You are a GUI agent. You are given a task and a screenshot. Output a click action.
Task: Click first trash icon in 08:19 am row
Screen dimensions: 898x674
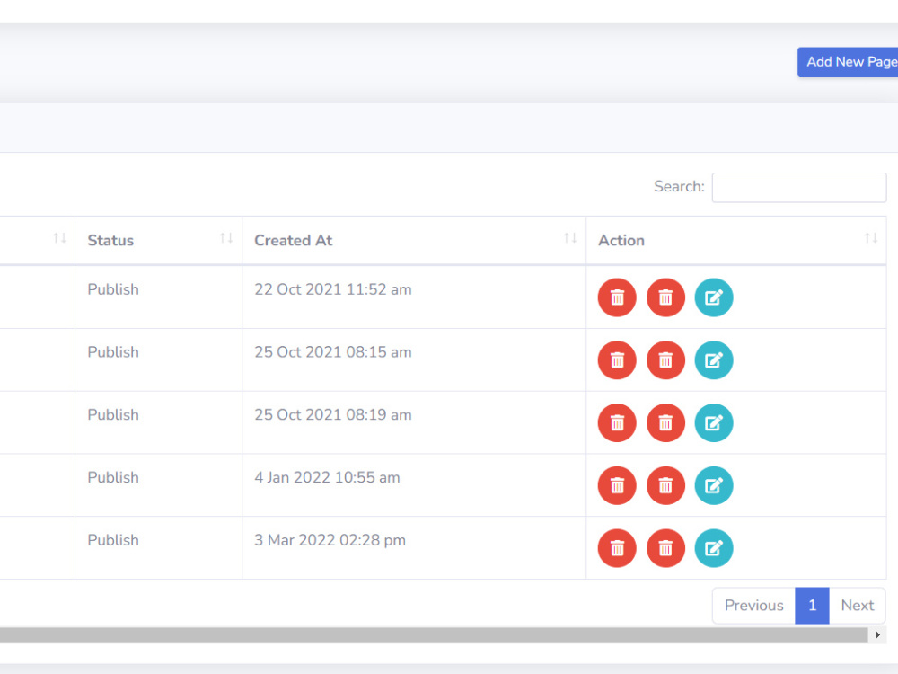[617, 423]
